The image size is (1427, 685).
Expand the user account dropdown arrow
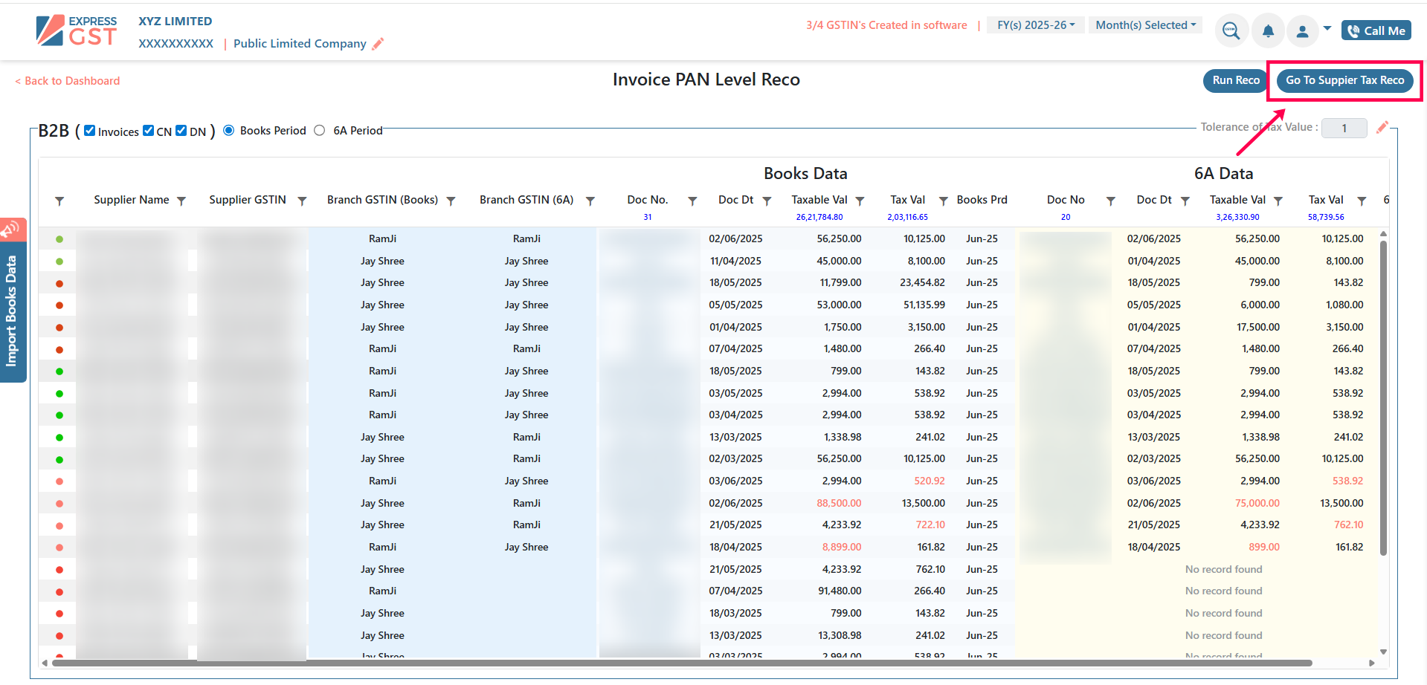1327,29
